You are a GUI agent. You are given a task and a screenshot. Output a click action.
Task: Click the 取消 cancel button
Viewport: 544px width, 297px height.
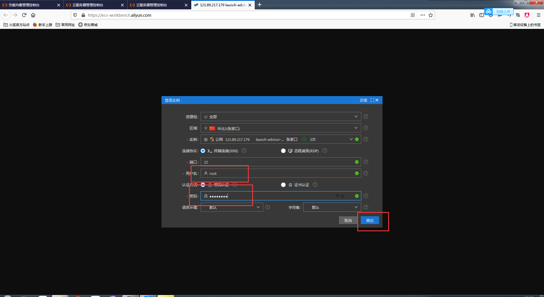(348, 220)
